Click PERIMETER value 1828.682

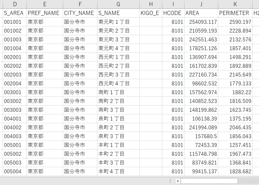[235, 171]
